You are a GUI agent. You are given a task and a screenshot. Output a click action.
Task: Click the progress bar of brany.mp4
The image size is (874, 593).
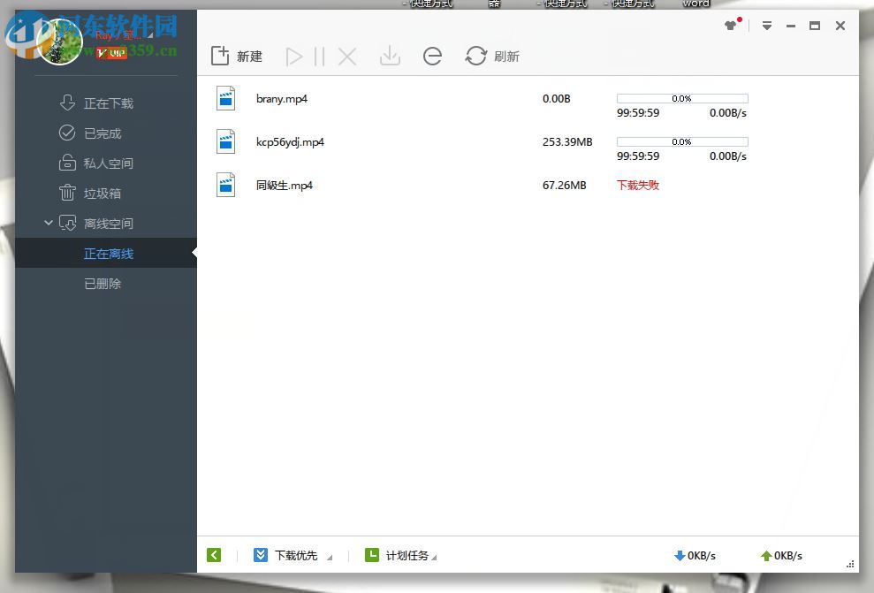click(x=681, y=98)
